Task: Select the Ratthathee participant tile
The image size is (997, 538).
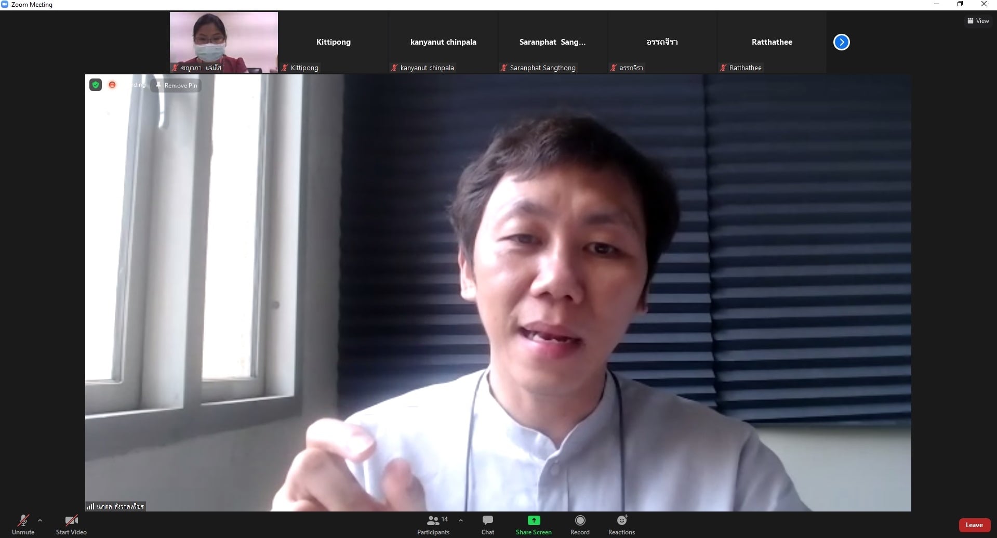Action: coord(772,42)
